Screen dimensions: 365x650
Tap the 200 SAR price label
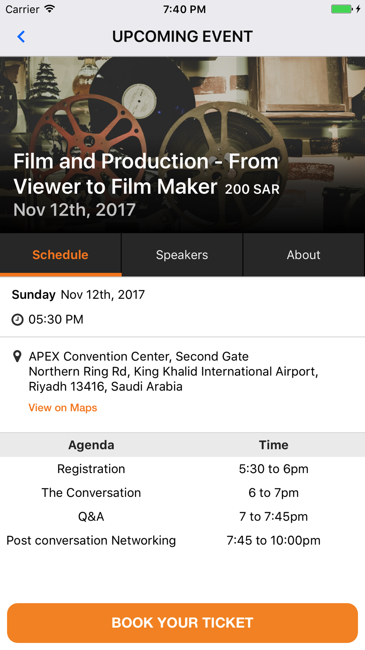252,189
